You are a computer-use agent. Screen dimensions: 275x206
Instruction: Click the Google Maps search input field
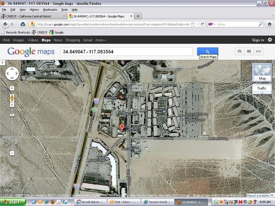(127, 52)
